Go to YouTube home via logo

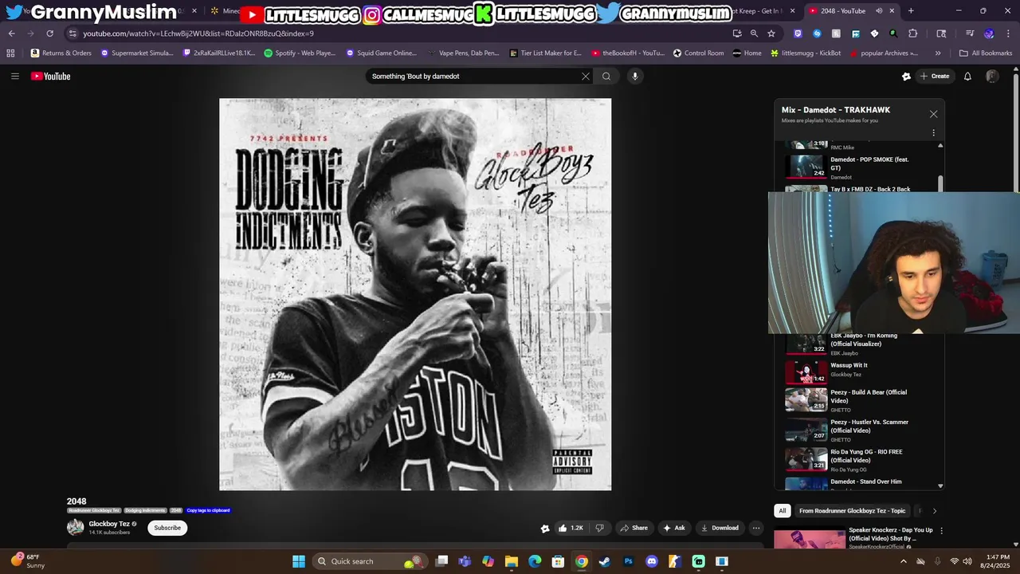click(x=51, y=77)
